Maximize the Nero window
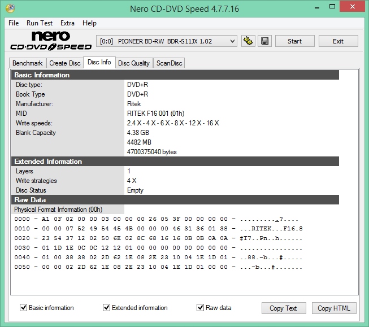 [332, 7]
